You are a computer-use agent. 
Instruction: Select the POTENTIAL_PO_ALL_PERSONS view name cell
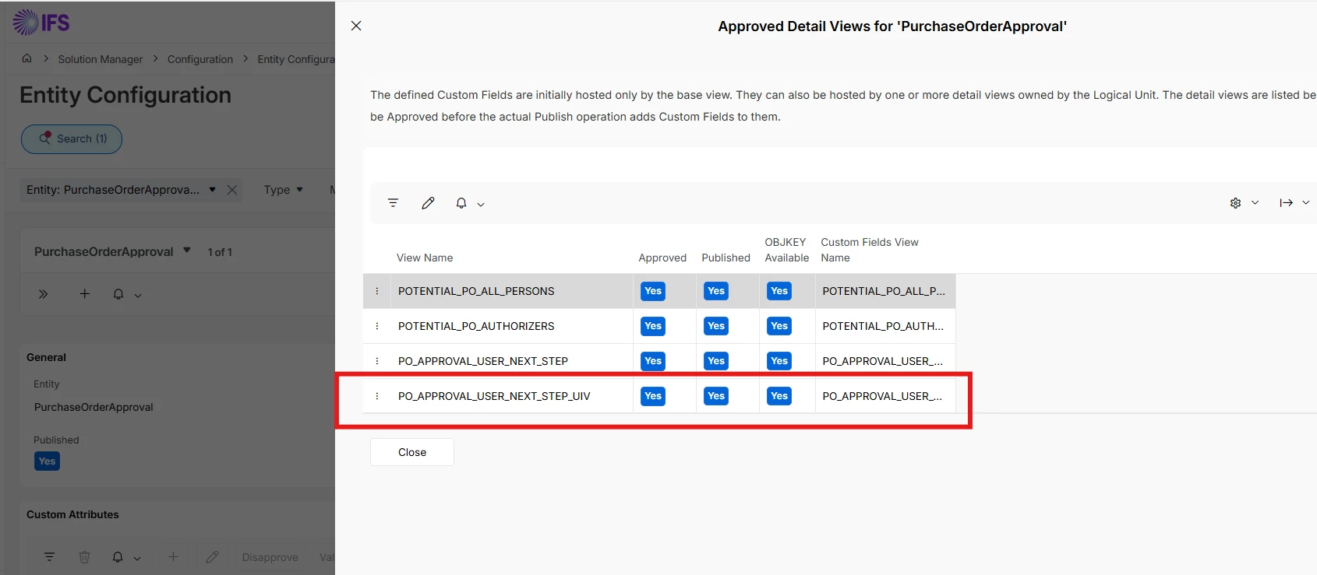tap(512, 291)
